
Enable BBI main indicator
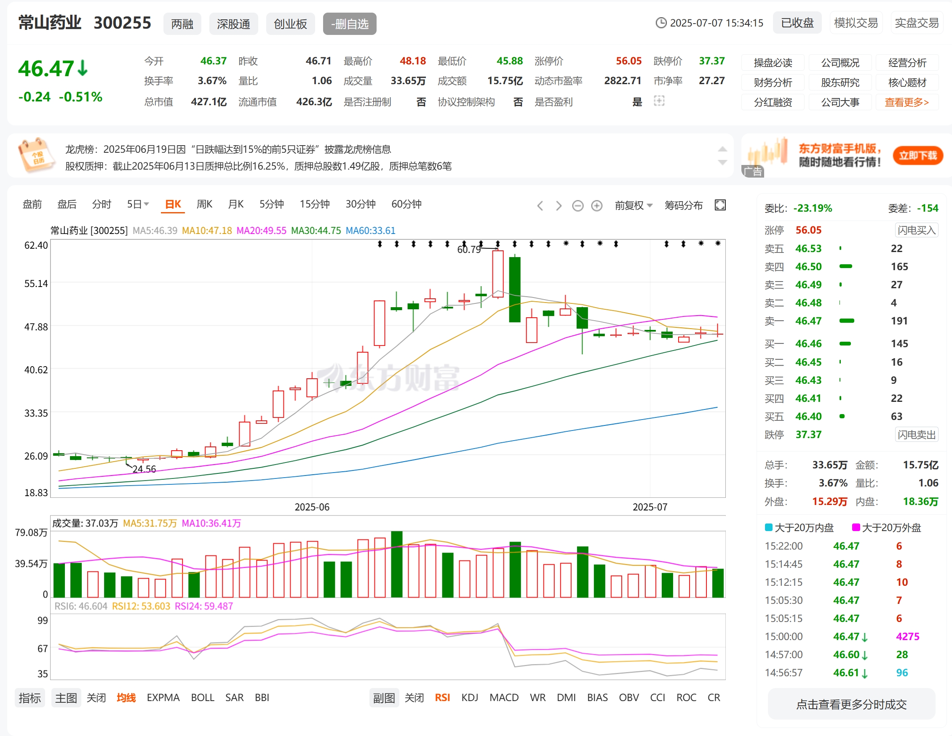click(x=262, y=698)
